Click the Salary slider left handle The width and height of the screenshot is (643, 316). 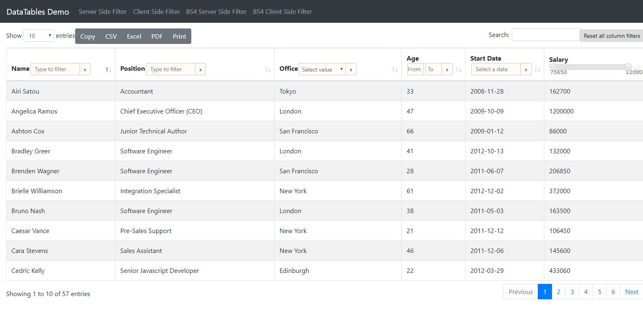point(553,66)
